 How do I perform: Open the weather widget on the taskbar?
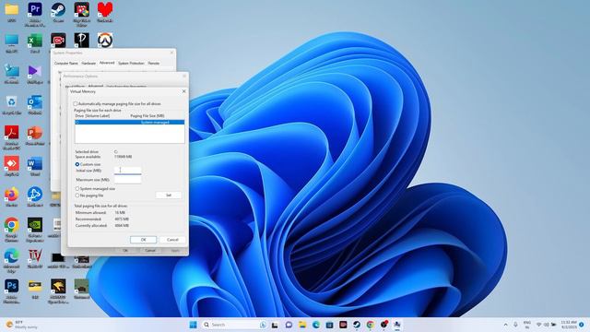(x=22, y=325)
